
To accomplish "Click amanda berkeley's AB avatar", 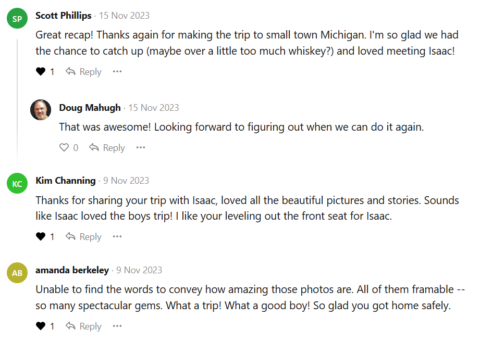I will tap(17, 273).
